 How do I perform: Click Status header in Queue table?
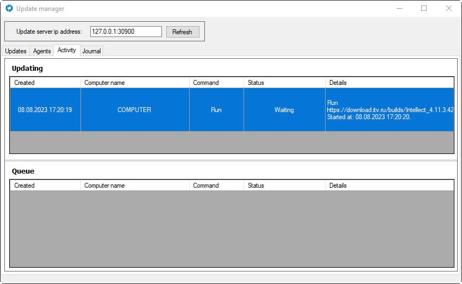pyautogui.click(x=284, y=186)
